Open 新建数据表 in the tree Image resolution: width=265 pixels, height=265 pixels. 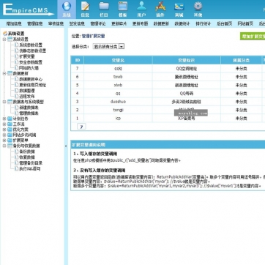(x=29, y=108)
